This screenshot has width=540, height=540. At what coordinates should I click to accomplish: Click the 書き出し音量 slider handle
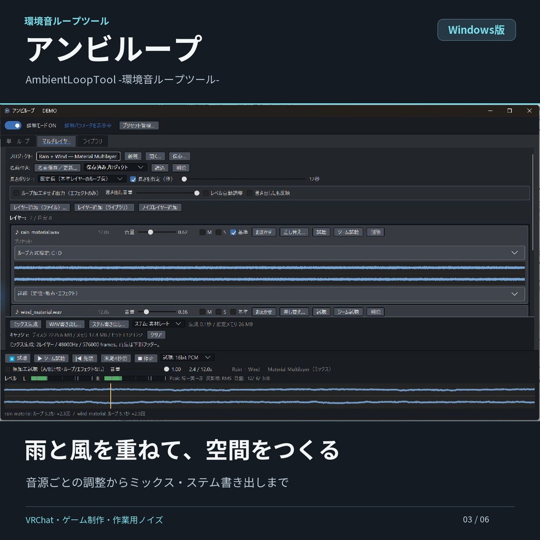pos(197,193)
